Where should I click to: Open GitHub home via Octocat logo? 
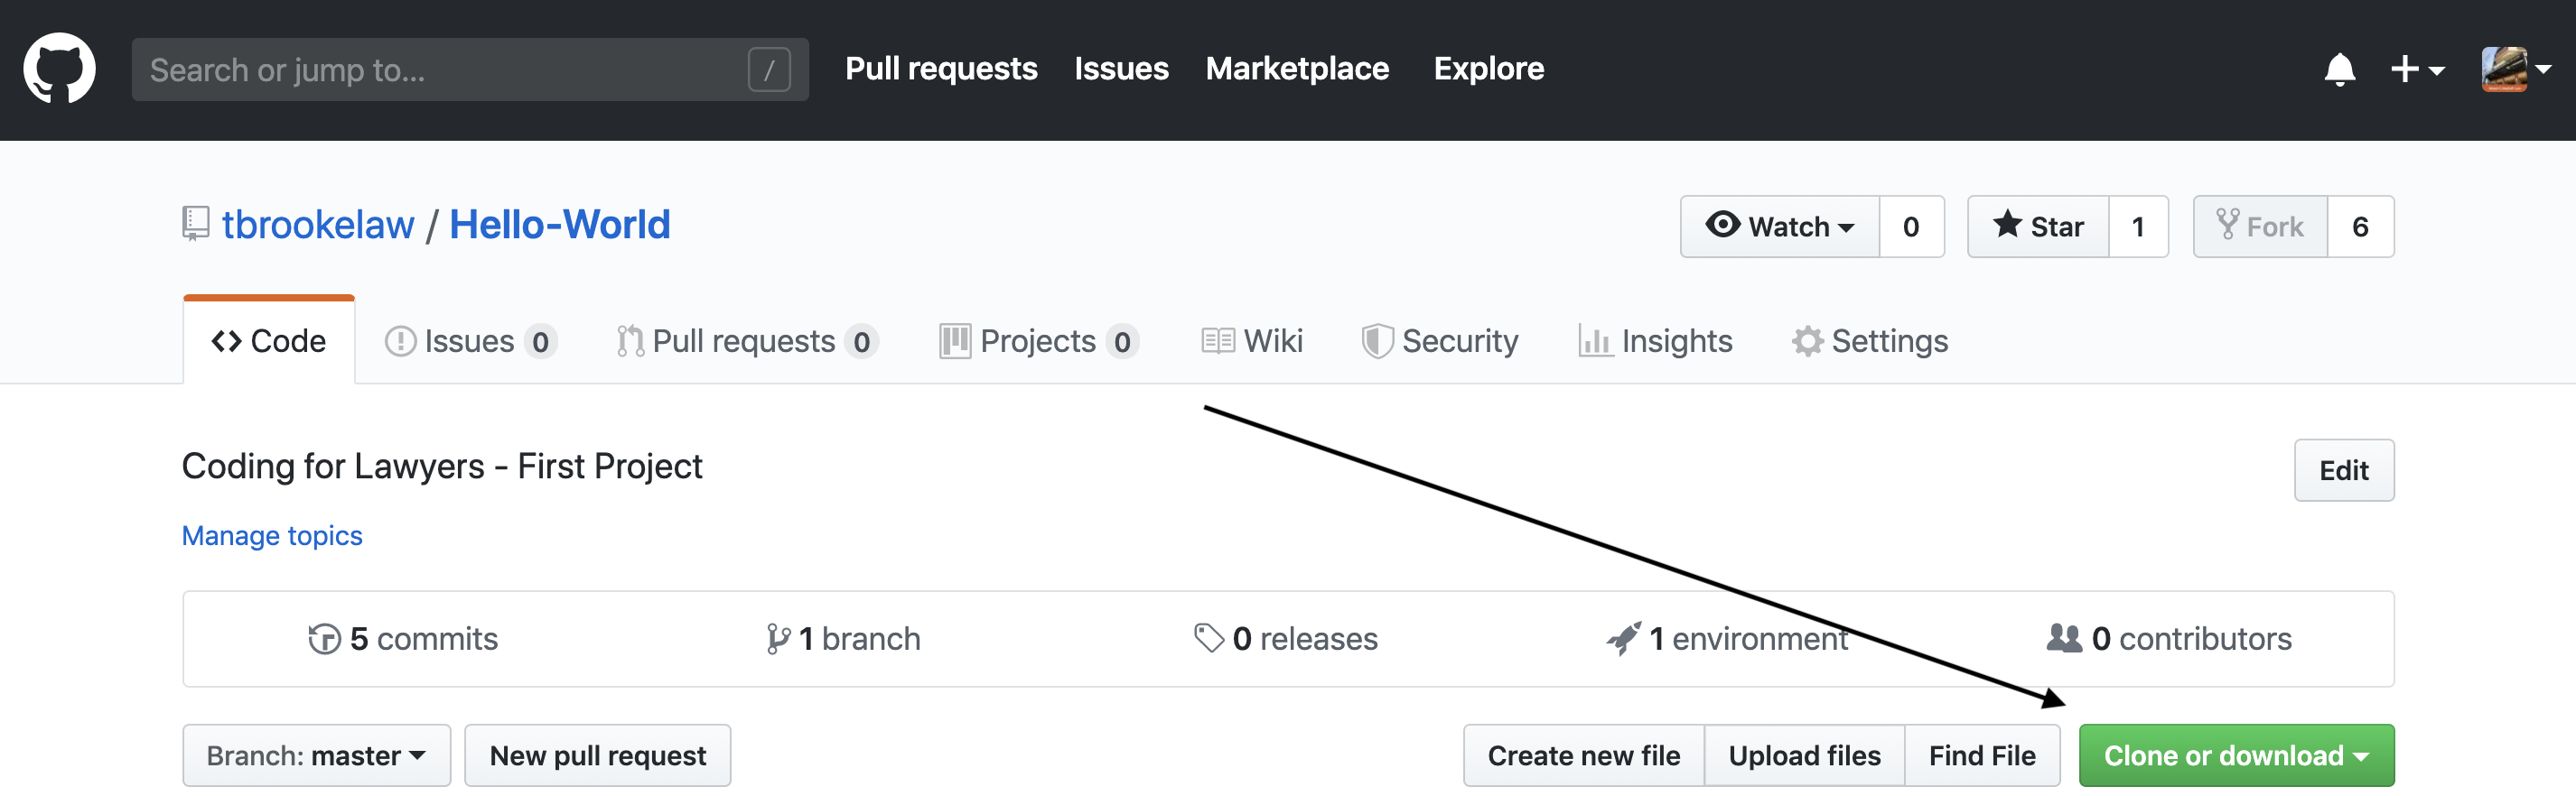click(x=60, y=68)
